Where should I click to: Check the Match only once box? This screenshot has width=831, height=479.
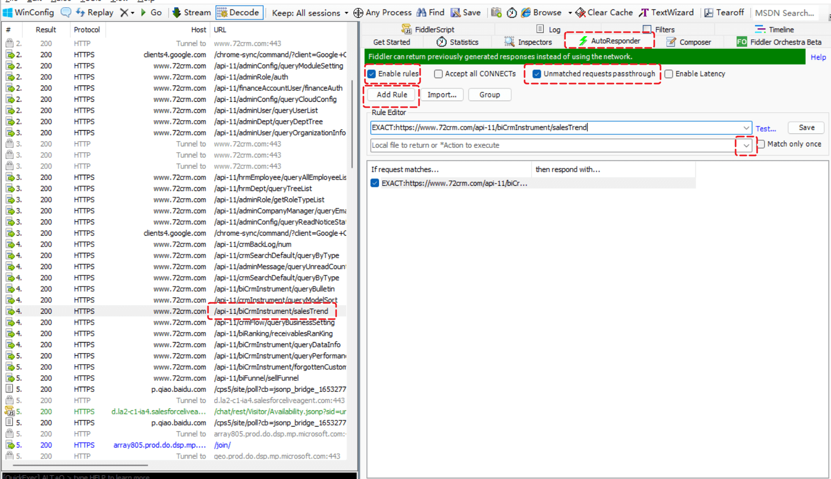coord(761,144)
